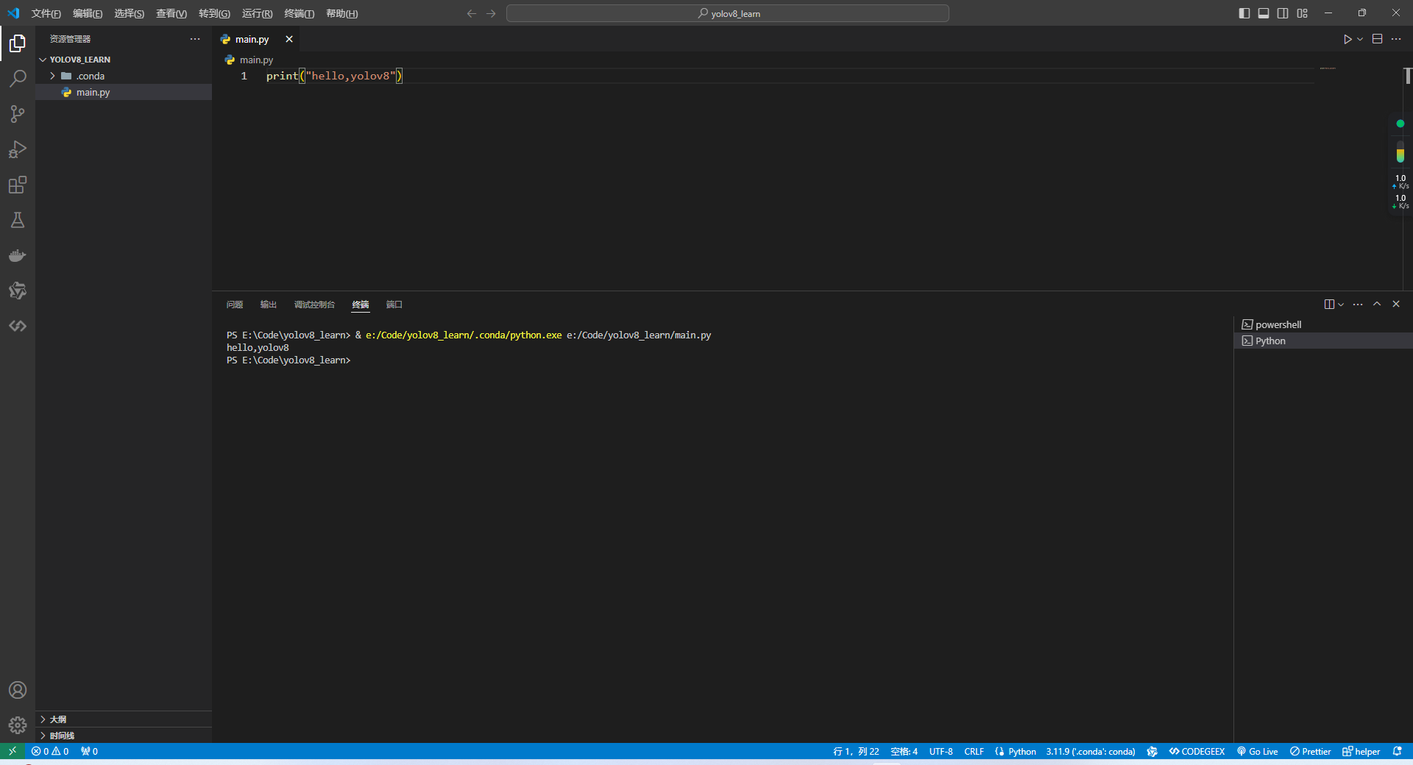The image size is (1413, 765).
Task: Open run button dropdown arrow
Action: pyautogui.click(x=1360, y=39)
